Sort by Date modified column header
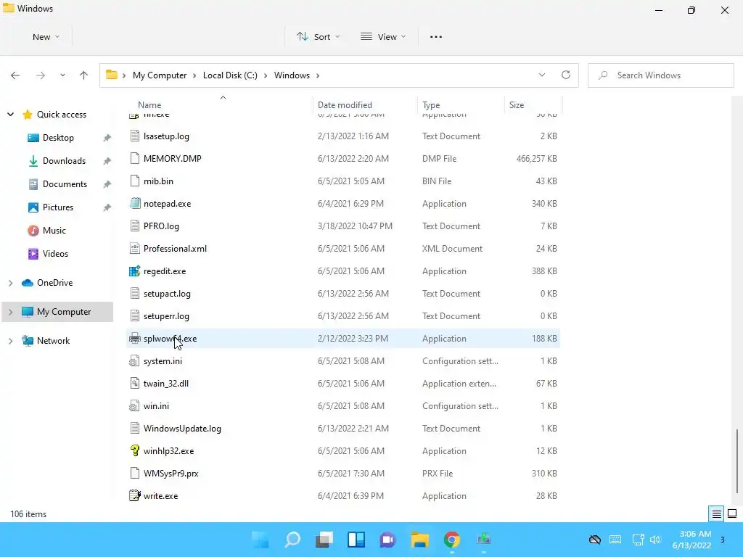The width and height of the screenshot is (743, 557). [345, 105]
